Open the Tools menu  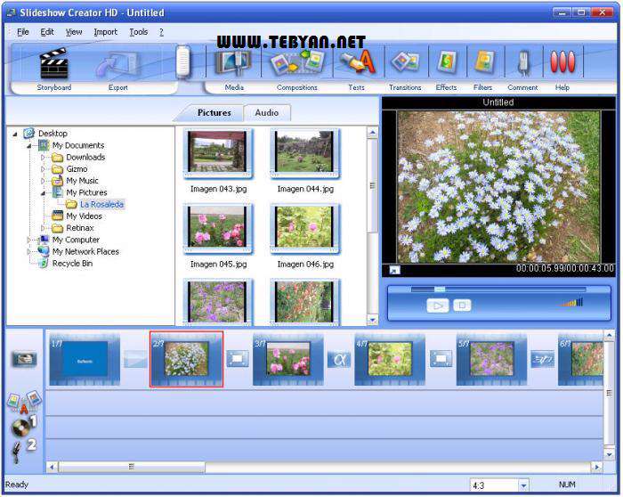point(138,32)
